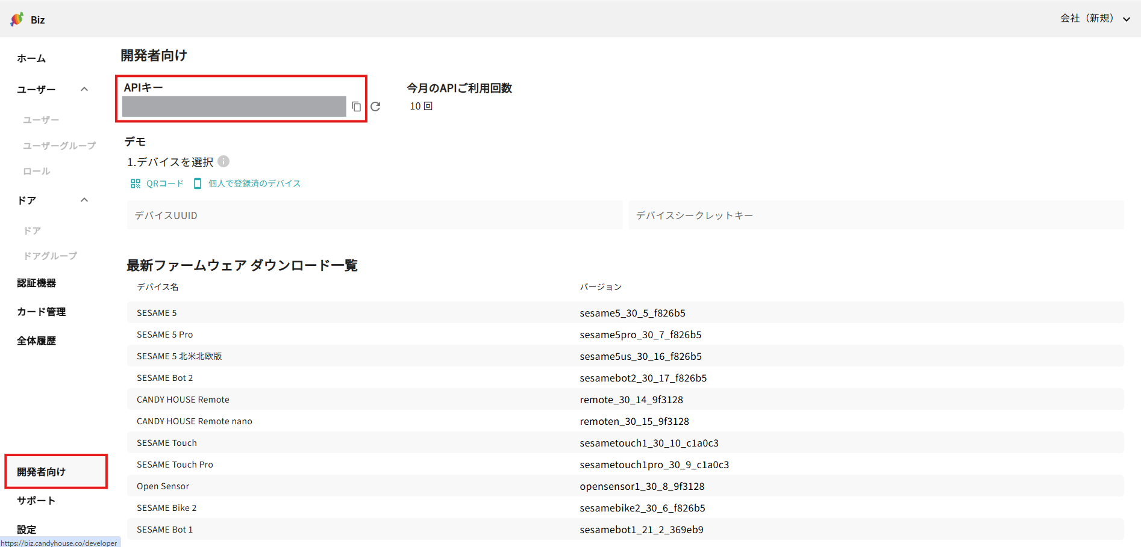The width and height of the screenshot is (1141, 547).
Task: Click the バージョン column header
Action: click(601, 287)
